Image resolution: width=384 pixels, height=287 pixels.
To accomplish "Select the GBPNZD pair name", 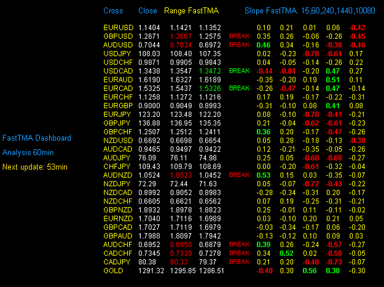I will tap(118, 210).
